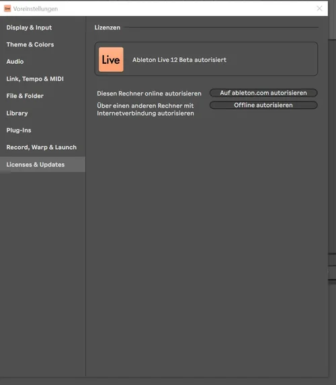Viewport: 336px width, 385px height.
Task: Click 'Diesen Rechner online autorisieren' label
Action: pyautogui.click(x=149, y=93)
